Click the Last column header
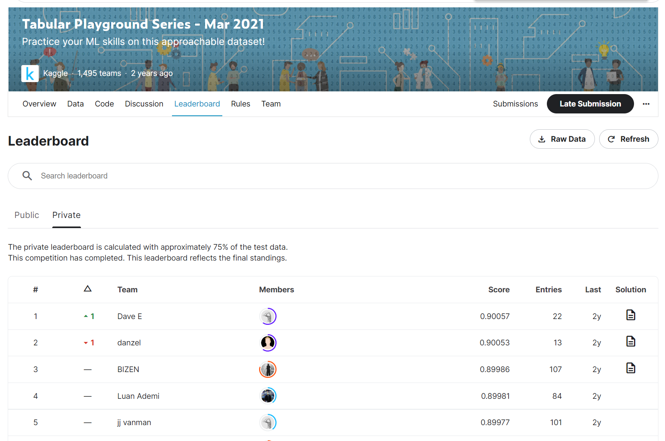665x441 pixels. tap(593, 290)
